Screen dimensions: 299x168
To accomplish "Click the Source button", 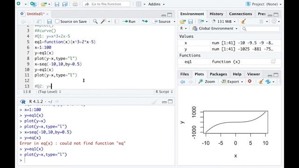I will [x=162, y=21].
